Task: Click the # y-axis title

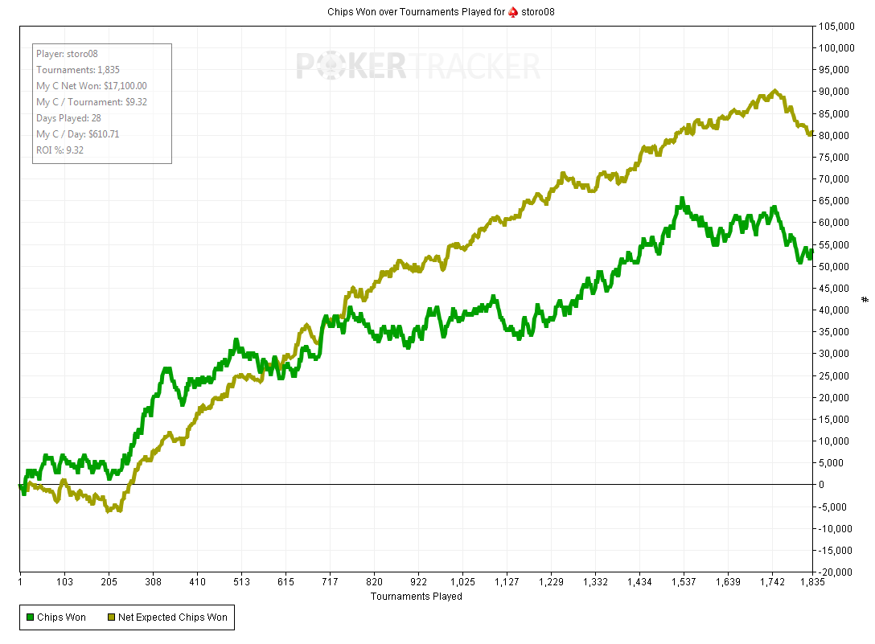Action: coord(865,299)
